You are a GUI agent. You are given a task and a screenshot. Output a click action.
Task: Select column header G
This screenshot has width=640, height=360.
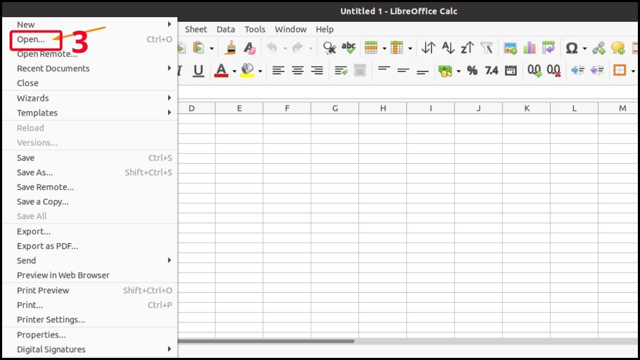335,108
